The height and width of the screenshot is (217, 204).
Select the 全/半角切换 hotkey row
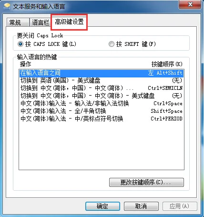(102, 111)
